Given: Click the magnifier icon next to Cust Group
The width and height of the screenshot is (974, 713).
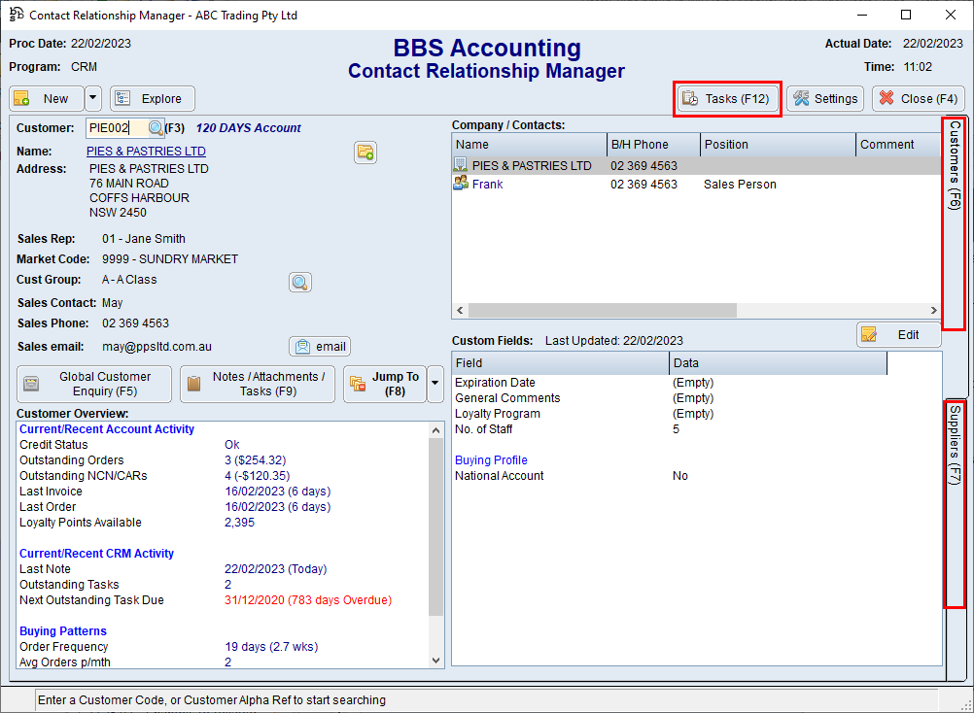Looking at the screenshot, I should pyautogui.click(x=300, y=283).
